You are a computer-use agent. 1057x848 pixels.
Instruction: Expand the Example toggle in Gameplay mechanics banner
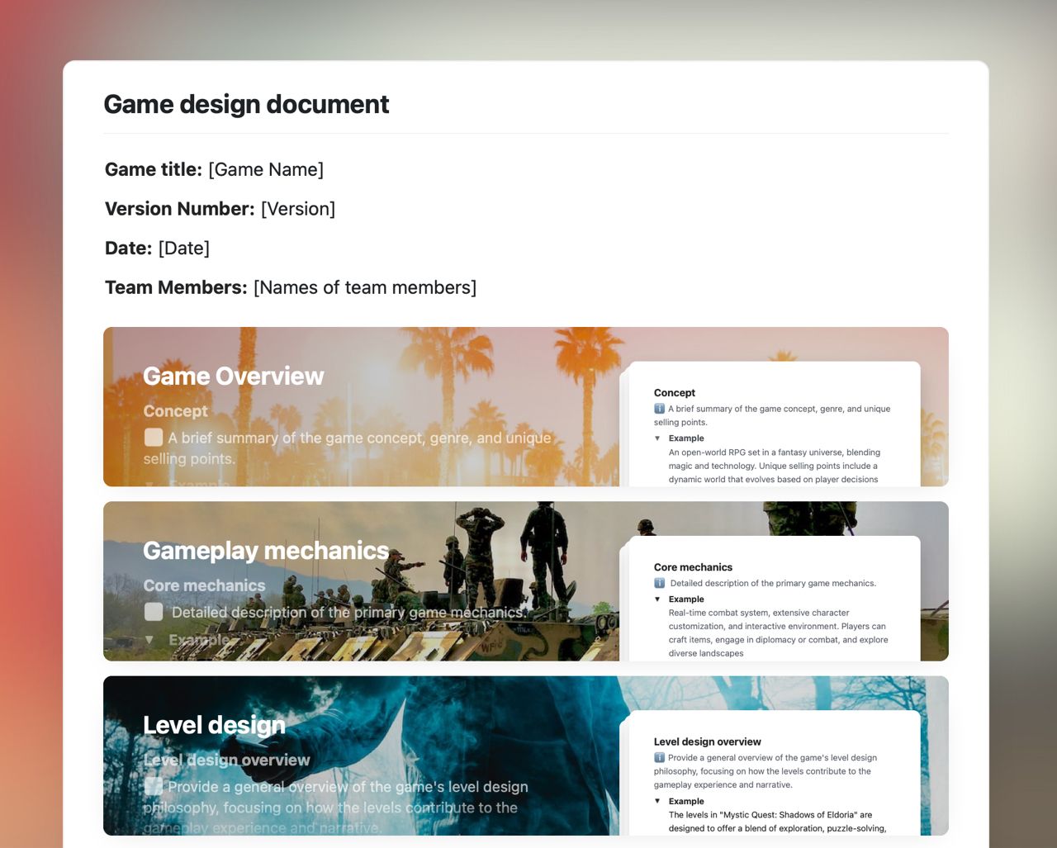(x=149, y=639)
